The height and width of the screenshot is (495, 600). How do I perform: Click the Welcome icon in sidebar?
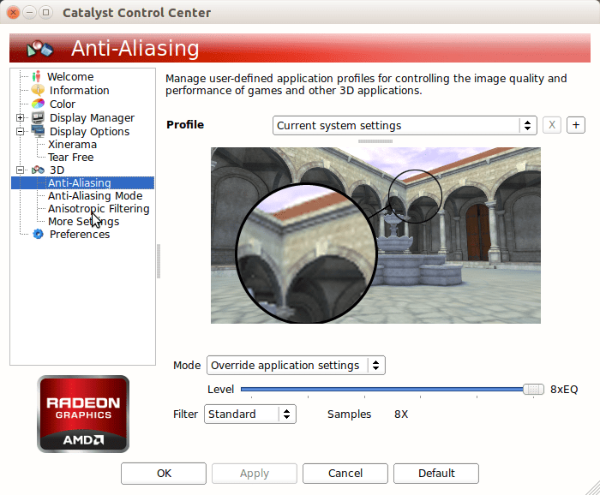(x=36, y=76)
